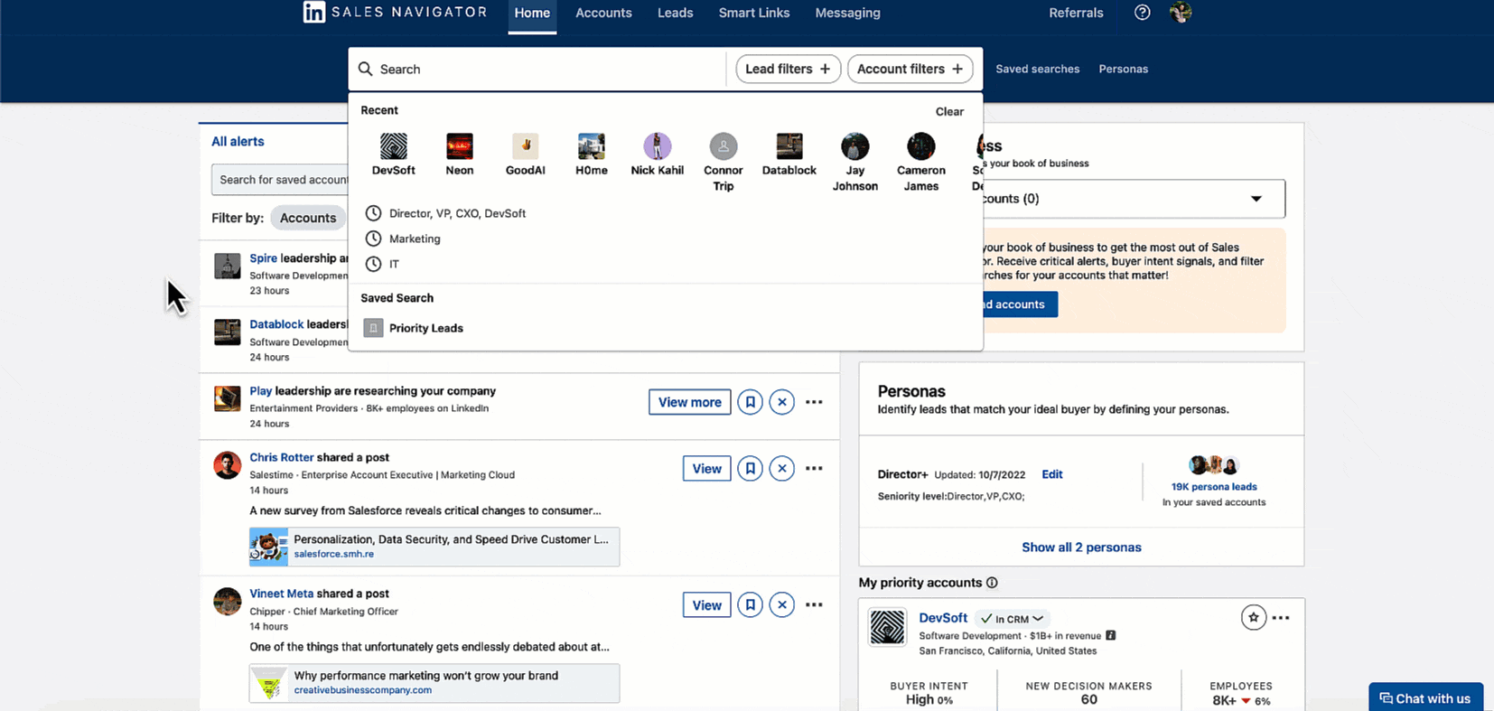The height and width of the screenshot is (711, 1494).
Task: Open recent lead Cameron James avatar
Action: (x=920, y=146)
